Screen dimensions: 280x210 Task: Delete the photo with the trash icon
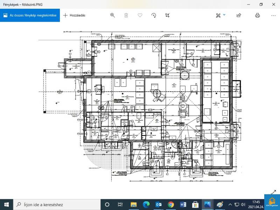click(x=126, y=15)
